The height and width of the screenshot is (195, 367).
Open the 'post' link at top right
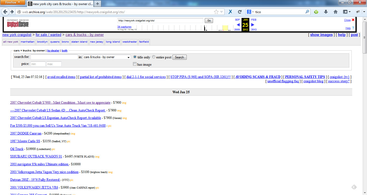pos(354,35)
